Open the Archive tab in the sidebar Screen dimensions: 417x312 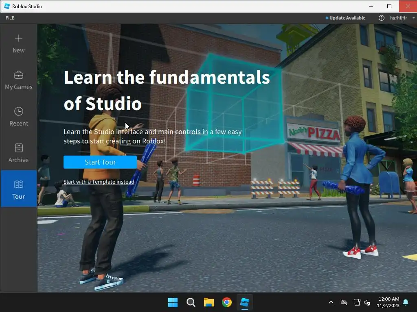click(x=19, y=152)
